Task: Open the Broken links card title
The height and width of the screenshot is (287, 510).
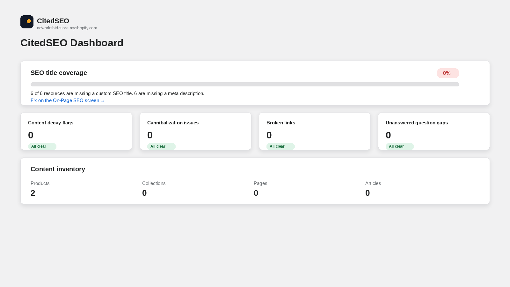Action: (x=281, y=123)
